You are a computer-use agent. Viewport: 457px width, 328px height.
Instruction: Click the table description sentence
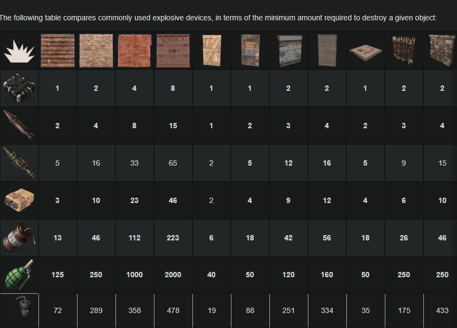pyautogui.click(x=218, y=18)
